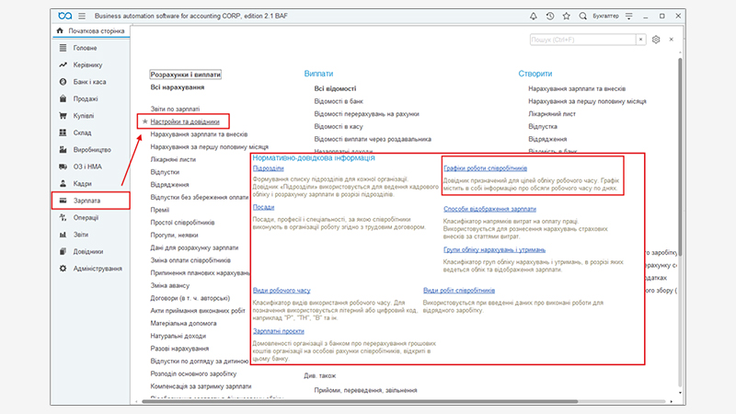Click the favorites star in title bar
736x414 pixels.
[x=568, y=16]
